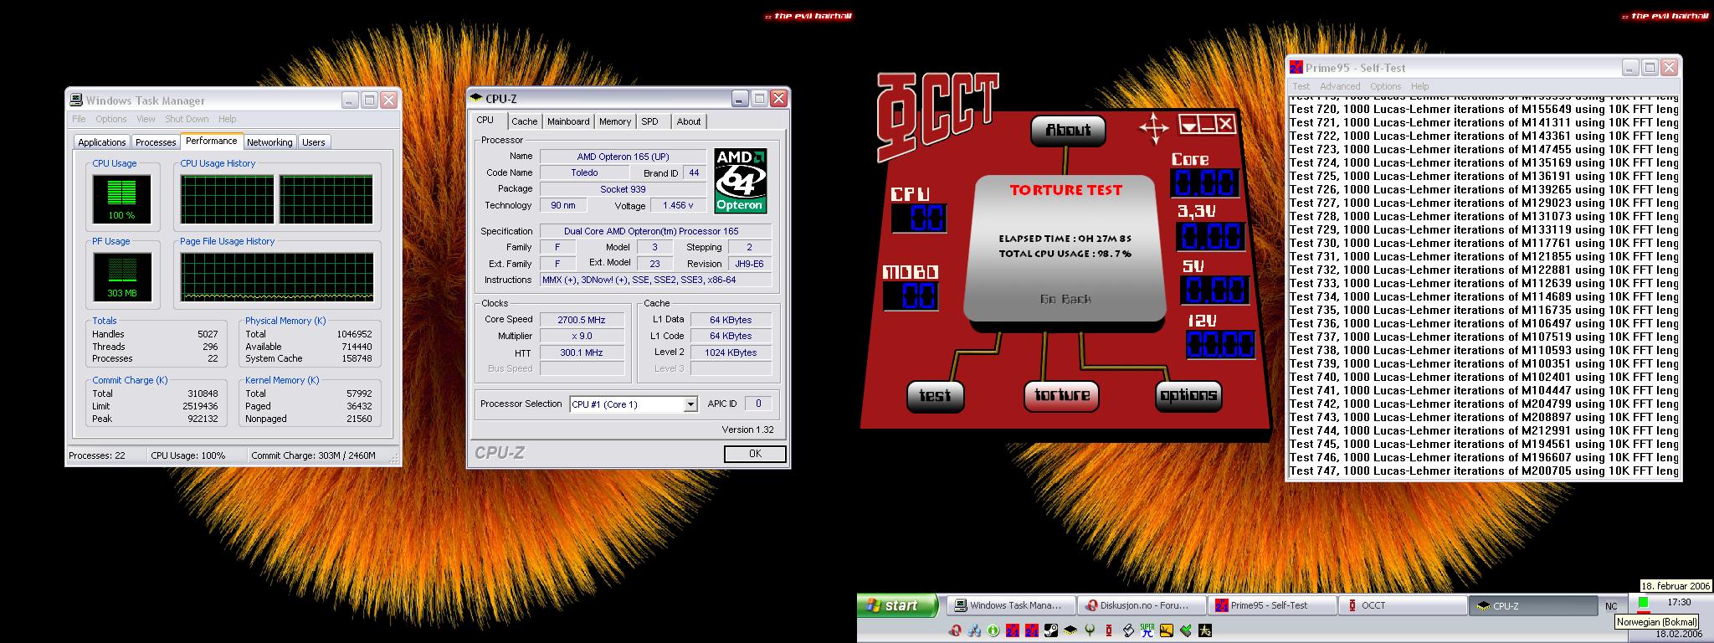Viewport: 1714px width, 643px height.
Task: Click Go Back in OCCT torture test panel
Action: tap(1065, 299)
